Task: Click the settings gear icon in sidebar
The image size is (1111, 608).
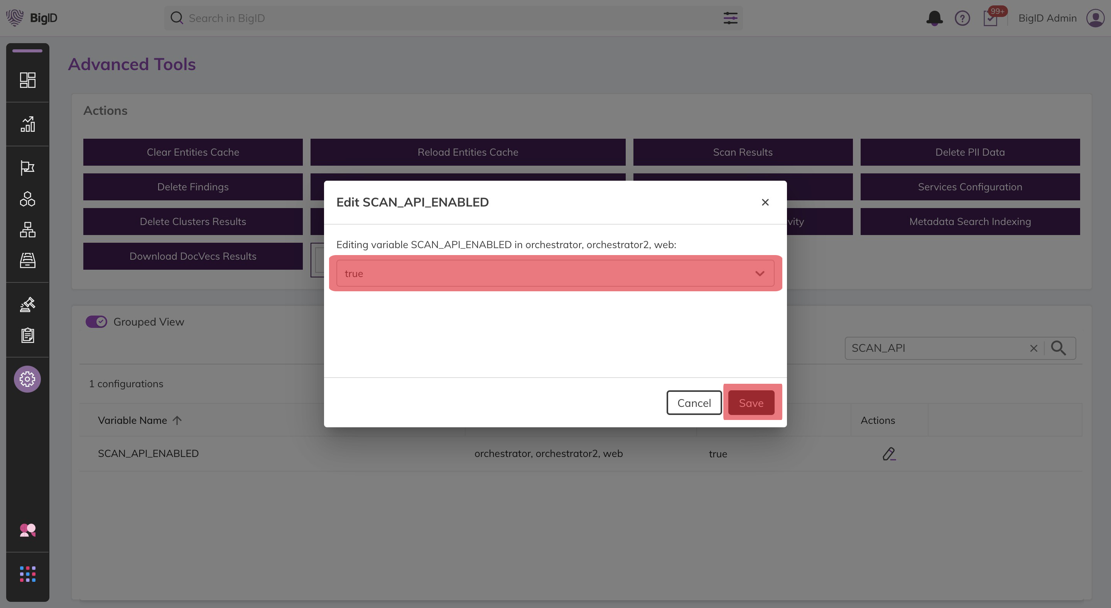Action: (27, 379)
